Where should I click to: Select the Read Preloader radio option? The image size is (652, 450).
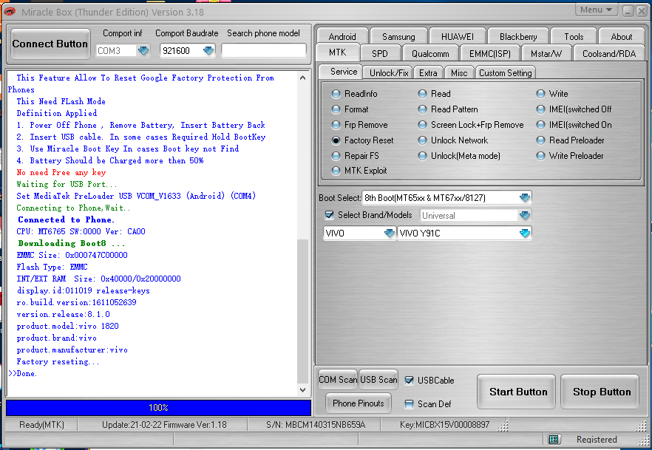click(x=540, y=140)
